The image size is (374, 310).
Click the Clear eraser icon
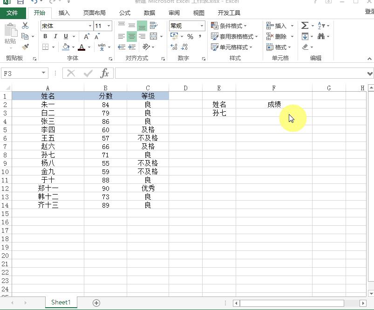point(305,47)
